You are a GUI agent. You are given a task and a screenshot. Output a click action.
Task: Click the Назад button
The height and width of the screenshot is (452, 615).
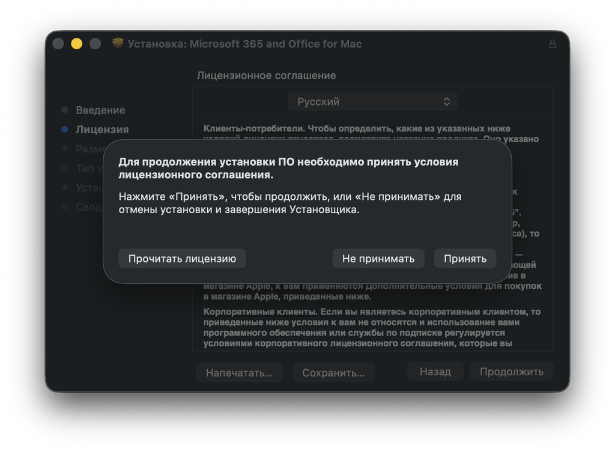click(x=435, y=372)
